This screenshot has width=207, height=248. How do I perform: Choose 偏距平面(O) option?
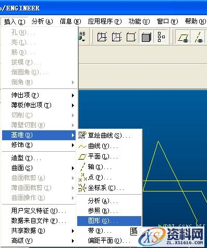(109, 241)
